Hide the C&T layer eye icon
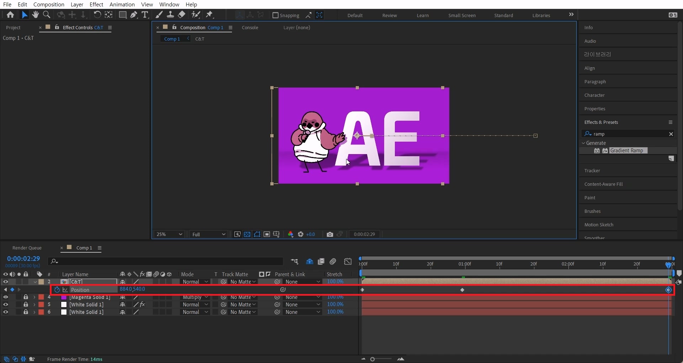Screen dimensions: 683x363 [x=5, y=282]
